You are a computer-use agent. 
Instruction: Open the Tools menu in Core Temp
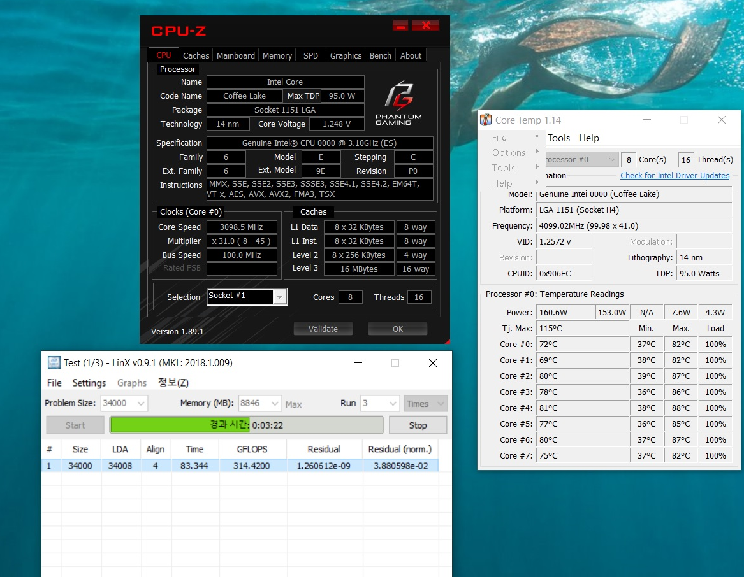tap(558, 138)
